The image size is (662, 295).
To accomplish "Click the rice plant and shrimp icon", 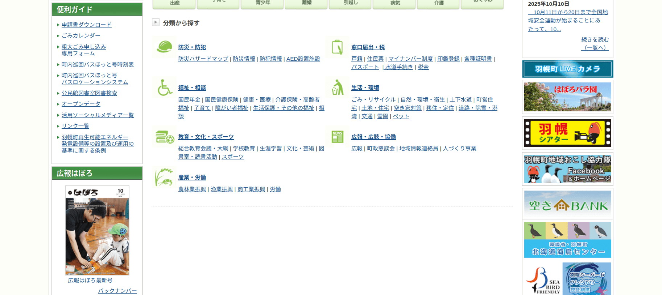I will [x=164, y=177].
